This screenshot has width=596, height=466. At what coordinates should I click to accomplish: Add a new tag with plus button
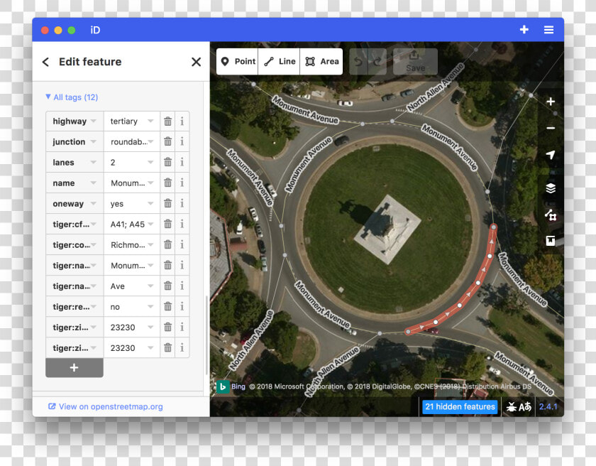click(74, 367)
